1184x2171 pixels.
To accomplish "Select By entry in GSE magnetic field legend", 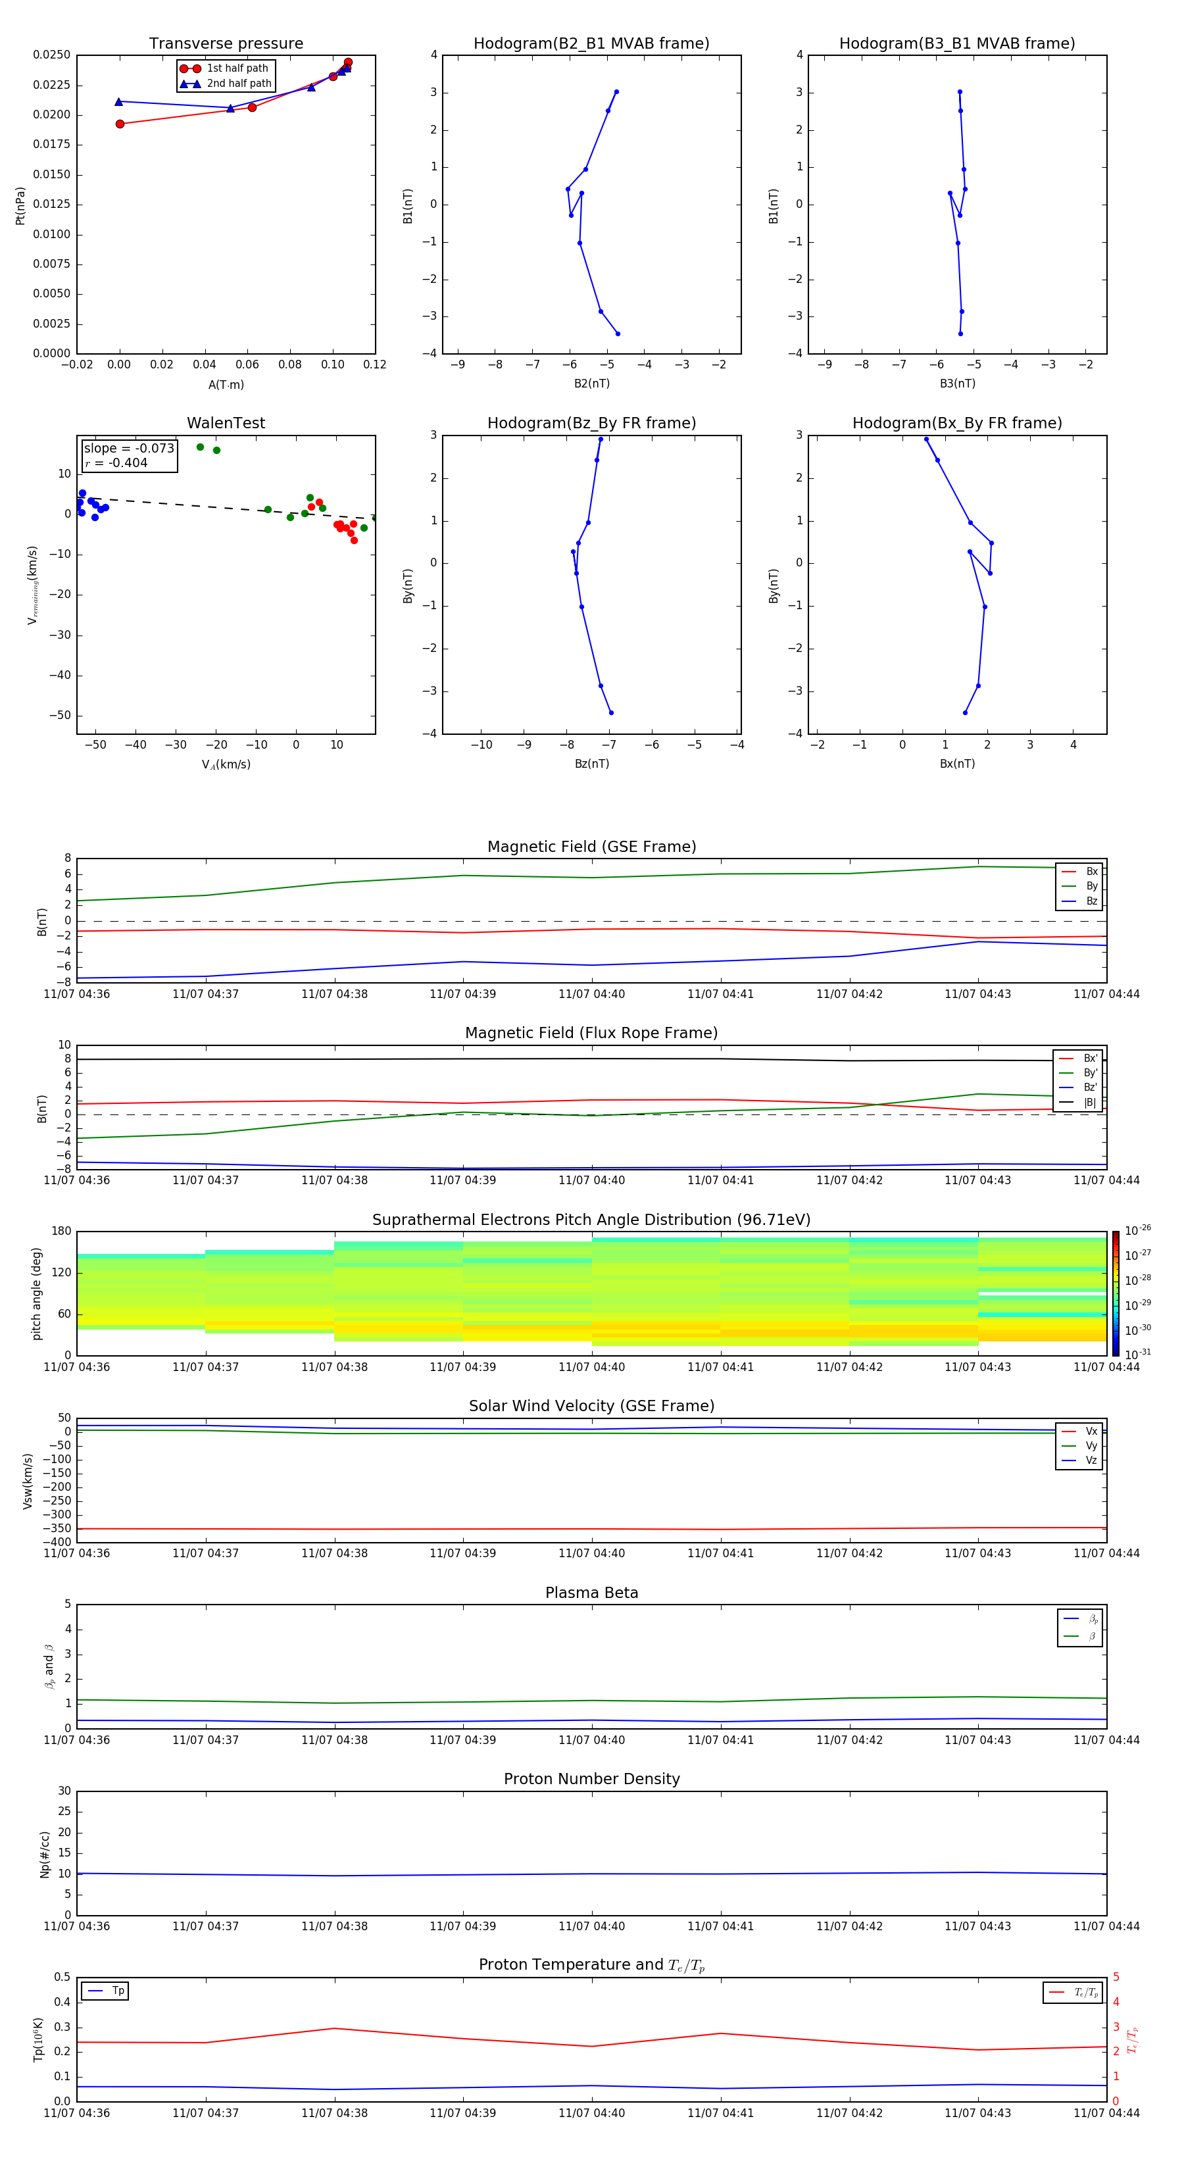I will click(1079, 887).
